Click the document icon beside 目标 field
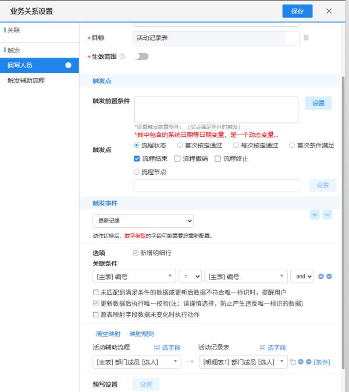This screenshot has width=349, height=392. tap(306, 38)
